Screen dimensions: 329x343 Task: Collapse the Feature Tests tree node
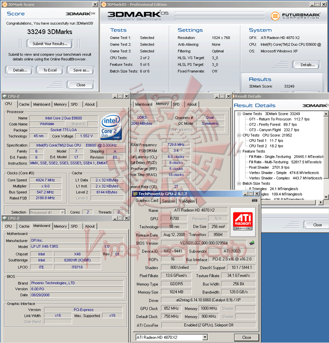click(x=239, y=152)
